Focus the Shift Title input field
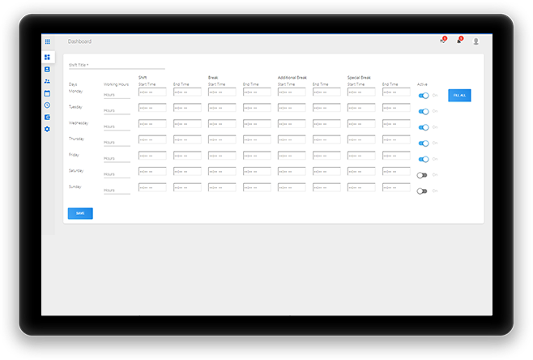Viewport: 533px width, 360px height. pyautogui.click(x=117, y=66)
